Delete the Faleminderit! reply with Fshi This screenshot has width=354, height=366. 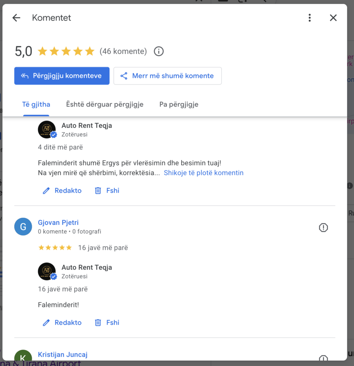click(x=107, y=323)
